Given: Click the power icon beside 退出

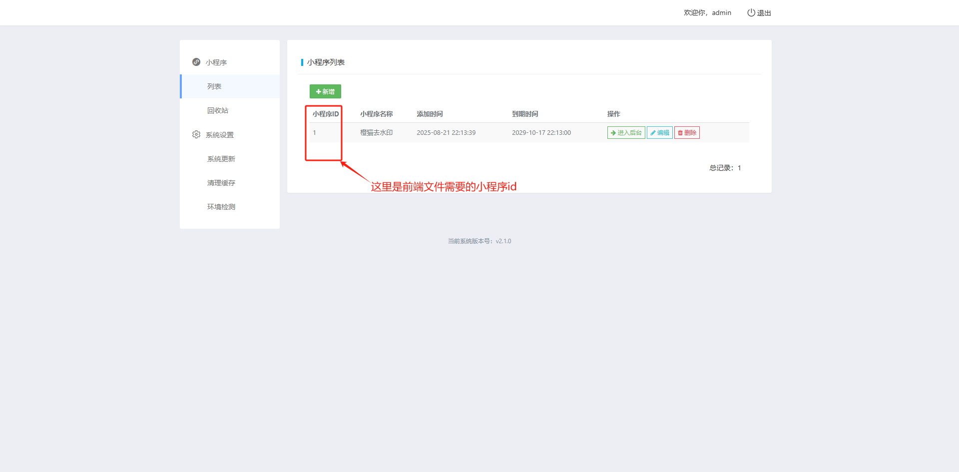Looking at the screenshot, I should [751, 12].
